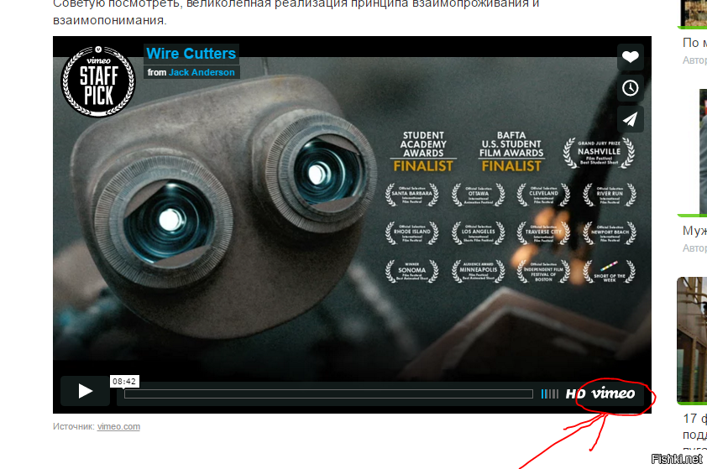Adjust the volume bars control
The width and height of the screenshot is (707, 469).
click(550, 393)
